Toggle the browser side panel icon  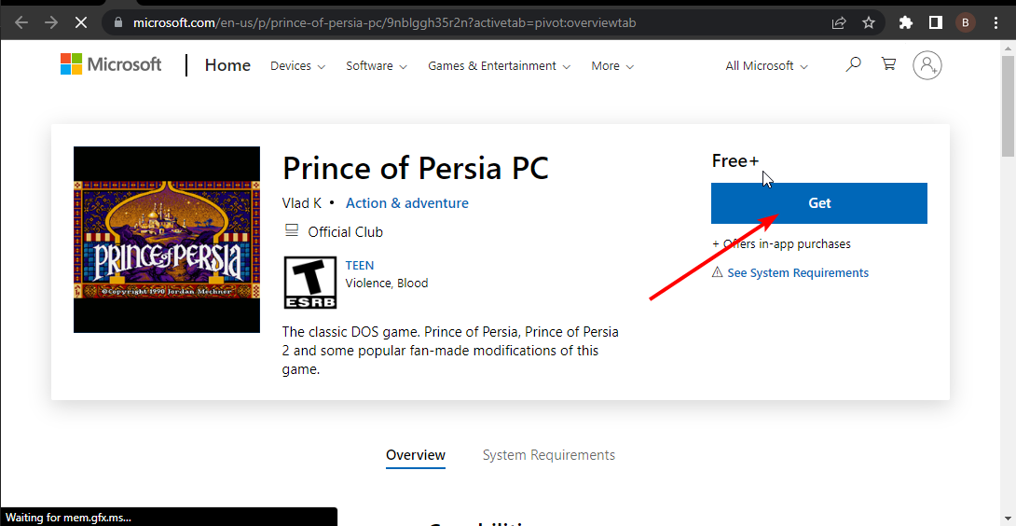coord(935,22)
